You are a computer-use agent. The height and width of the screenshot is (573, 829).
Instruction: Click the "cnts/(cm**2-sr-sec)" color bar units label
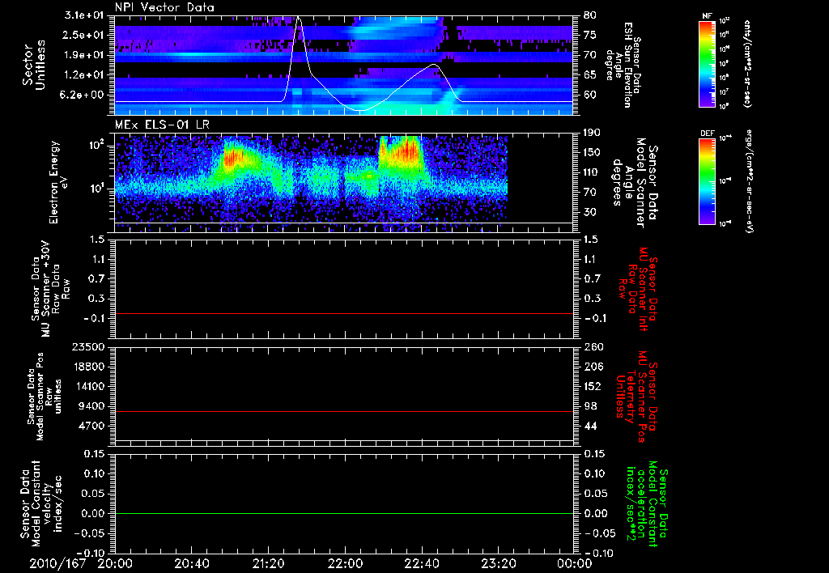(x=747, y=64)
